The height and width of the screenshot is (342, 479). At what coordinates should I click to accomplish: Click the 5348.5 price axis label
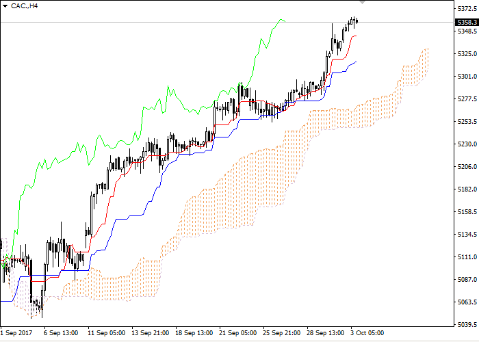click(467, 31)
